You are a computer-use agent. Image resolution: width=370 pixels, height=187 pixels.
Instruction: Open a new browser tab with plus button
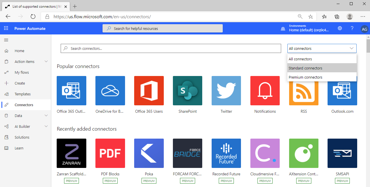point(75,6)
